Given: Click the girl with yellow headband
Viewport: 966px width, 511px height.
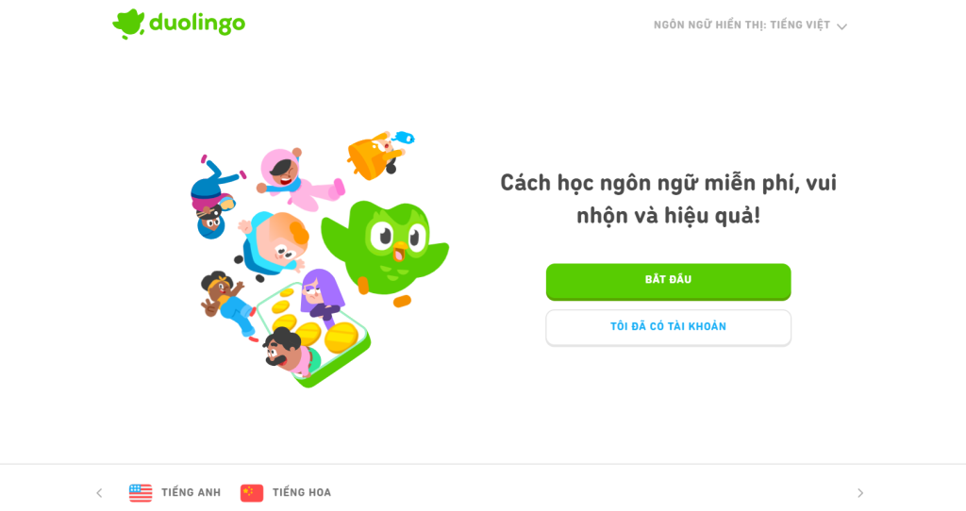Looking at the screenshot, I should pyautogui.click(x=228, y=304).
